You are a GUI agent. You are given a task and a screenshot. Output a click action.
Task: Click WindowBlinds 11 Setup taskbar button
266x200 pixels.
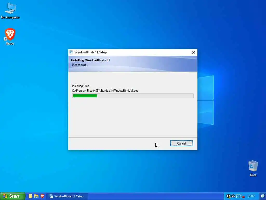coord(67,196)
